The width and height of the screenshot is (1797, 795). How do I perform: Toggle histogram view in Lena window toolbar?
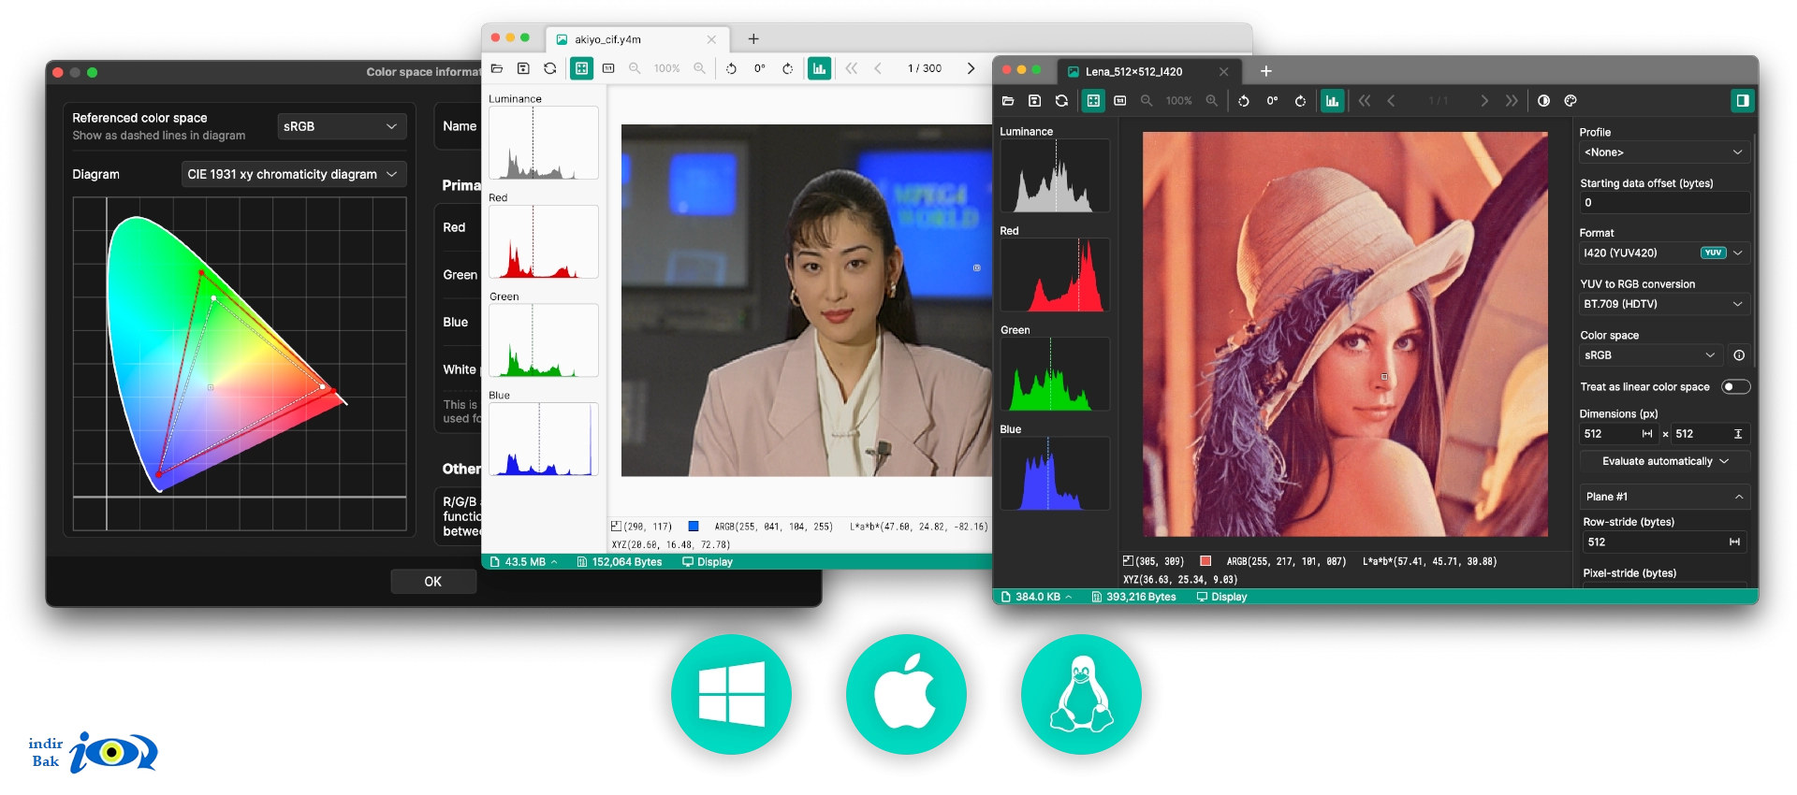[x=1332, y=101]
